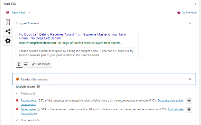Click the Analysis results help icon
The image size is (201, 125).
click(x=38, y=87)
